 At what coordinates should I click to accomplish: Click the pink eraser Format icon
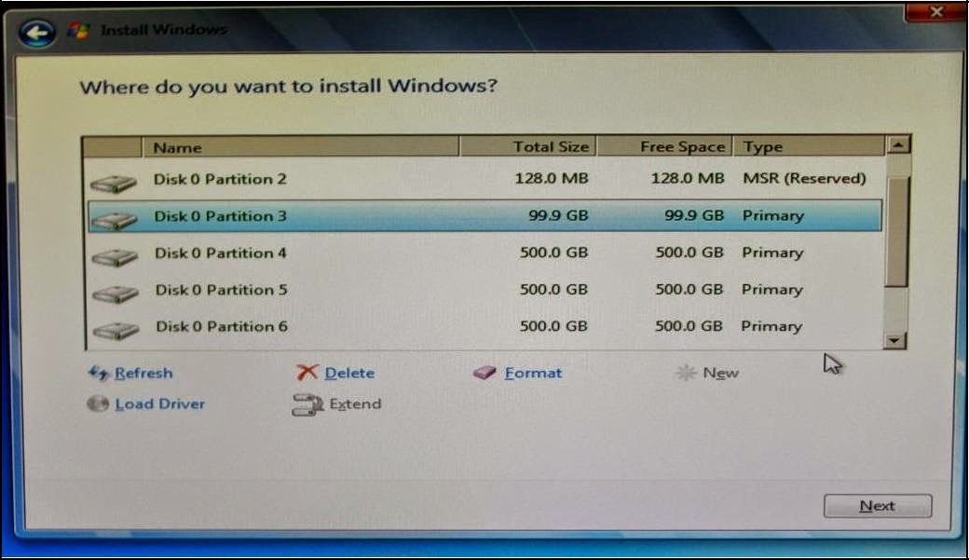484,372
